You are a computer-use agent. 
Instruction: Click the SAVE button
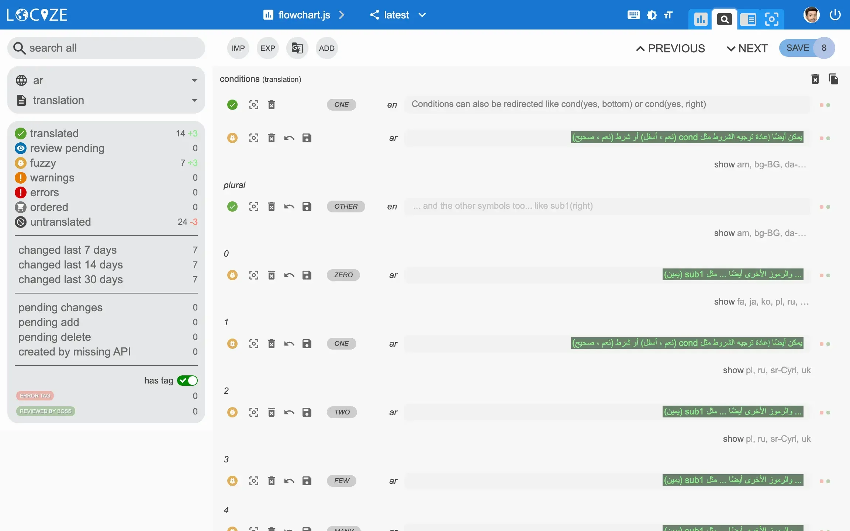798,48
